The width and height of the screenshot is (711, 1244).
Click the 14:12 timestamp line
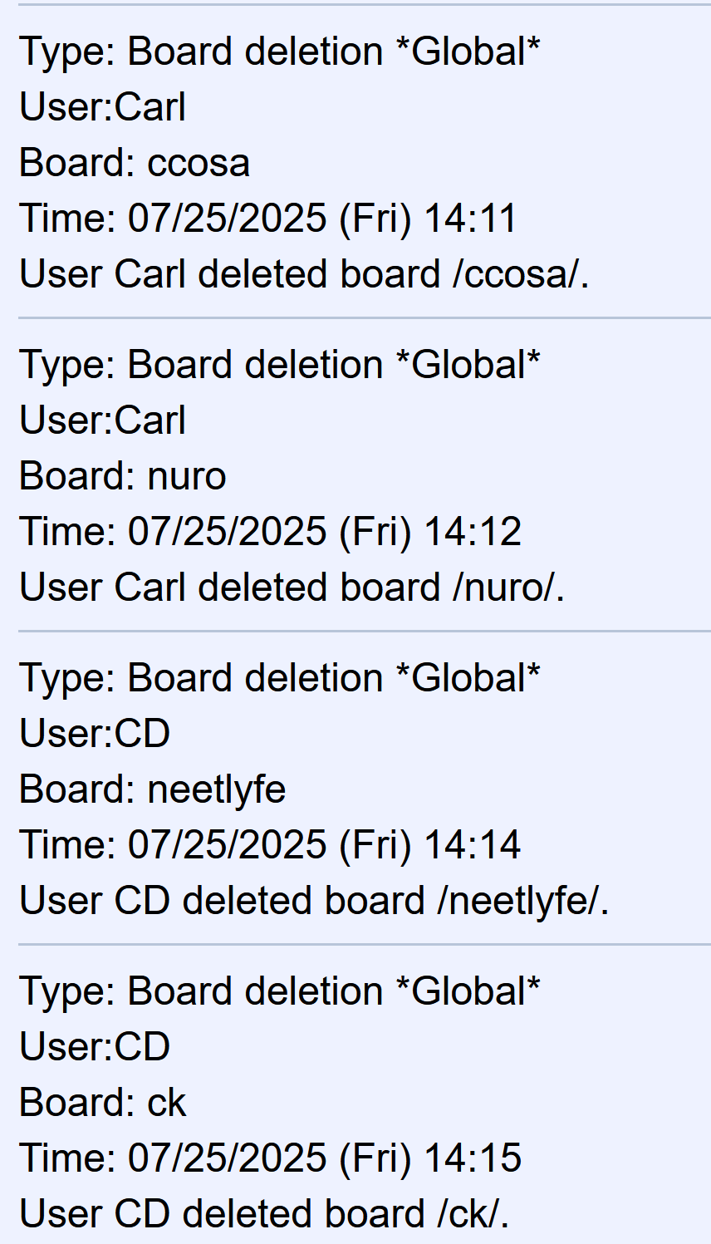(x=270, y=532)
